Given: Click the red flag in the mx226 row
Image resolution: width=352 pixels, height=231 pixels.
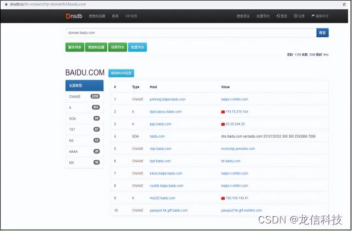Looking at the screenshot, I should click(223, 198).
